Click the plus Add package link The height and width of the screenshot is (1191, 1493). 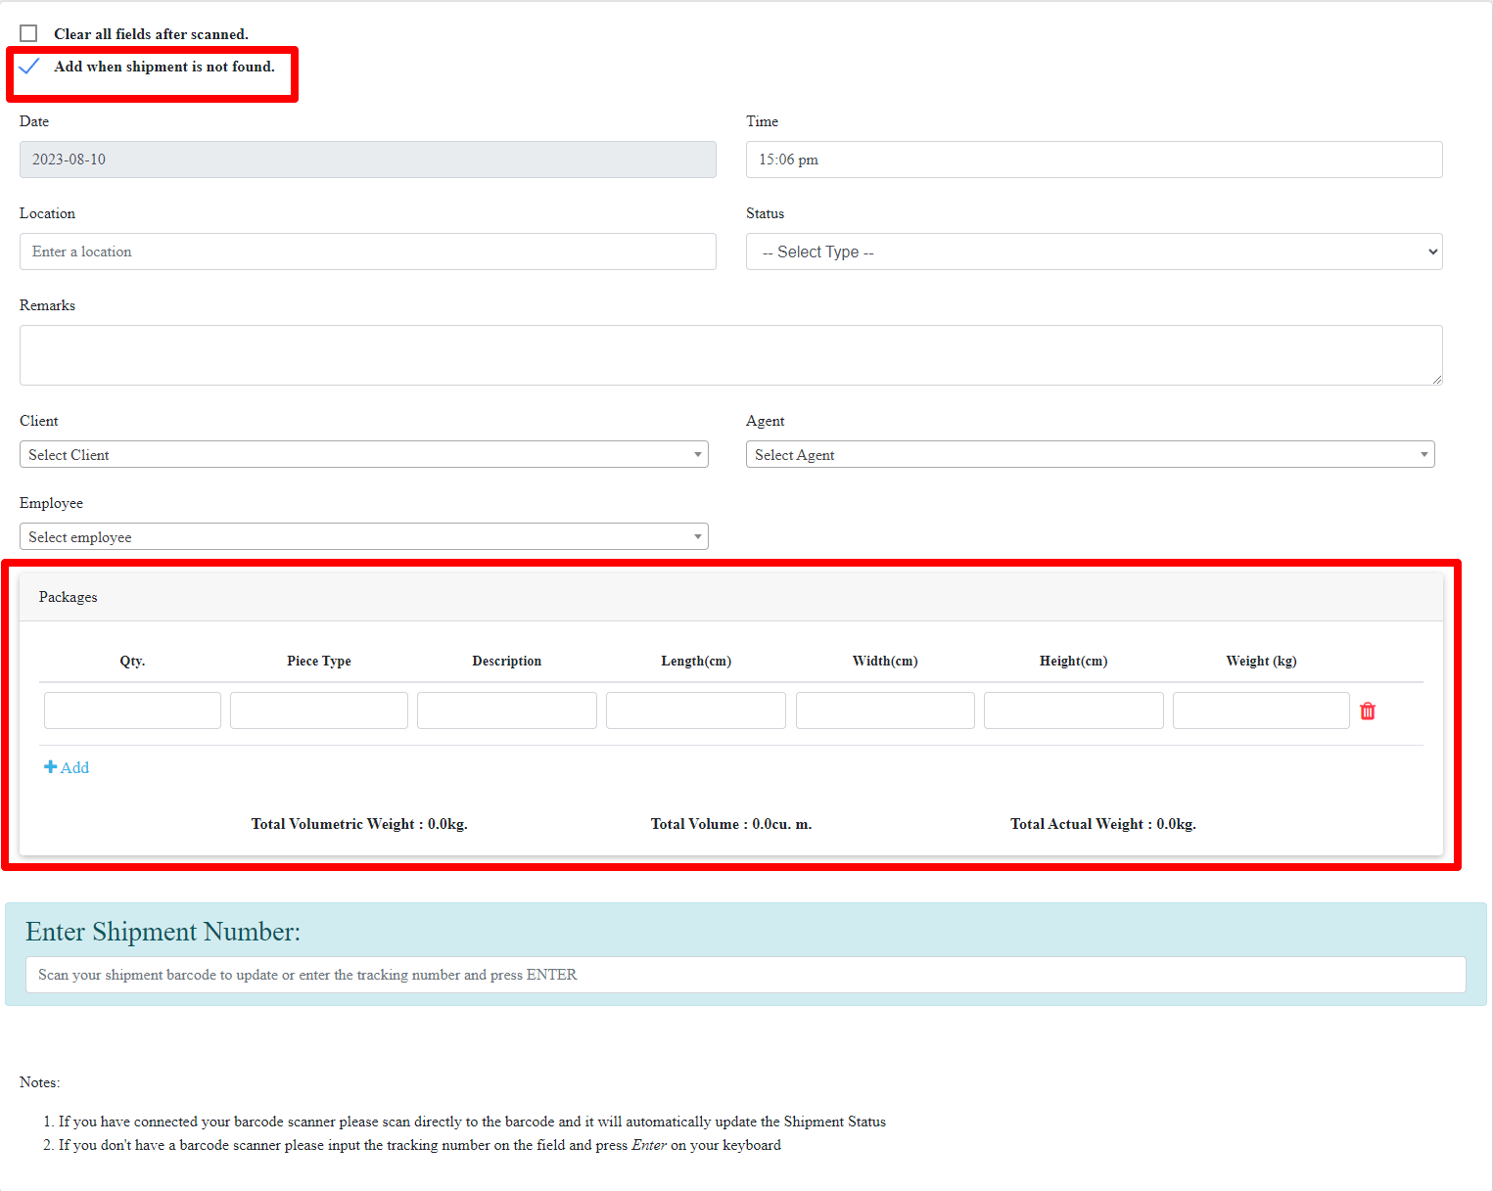pos(67,767)
